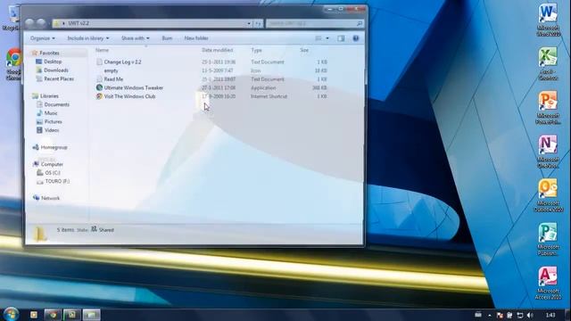Sort by the Name column header
The height and width of the screenshot is (321, 571).
(103, 50)
